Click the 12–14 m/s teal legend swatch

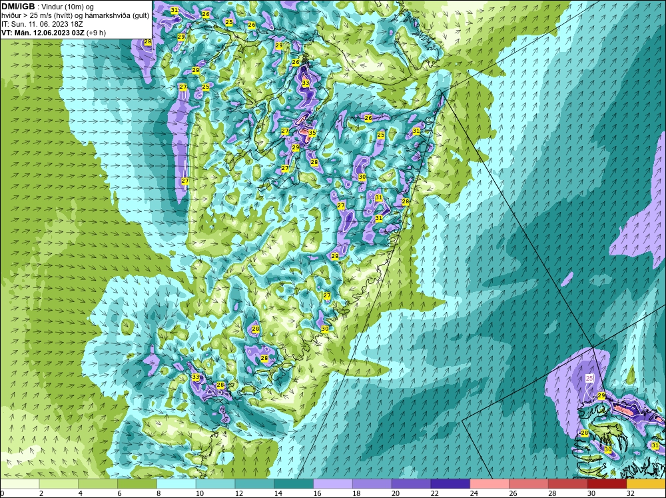[254, 483]
